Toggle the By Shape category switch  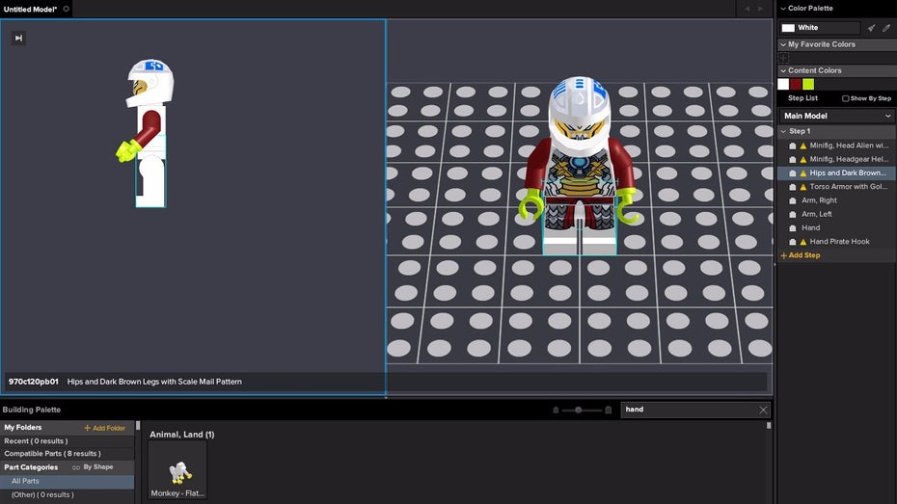click(x=76, y=467)
